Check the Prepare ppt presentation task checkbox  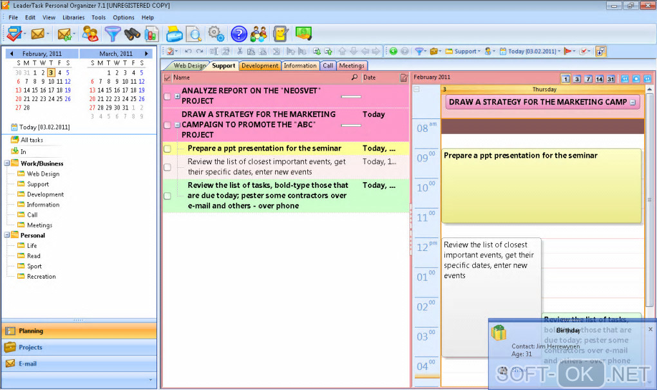tap(167, 149)
